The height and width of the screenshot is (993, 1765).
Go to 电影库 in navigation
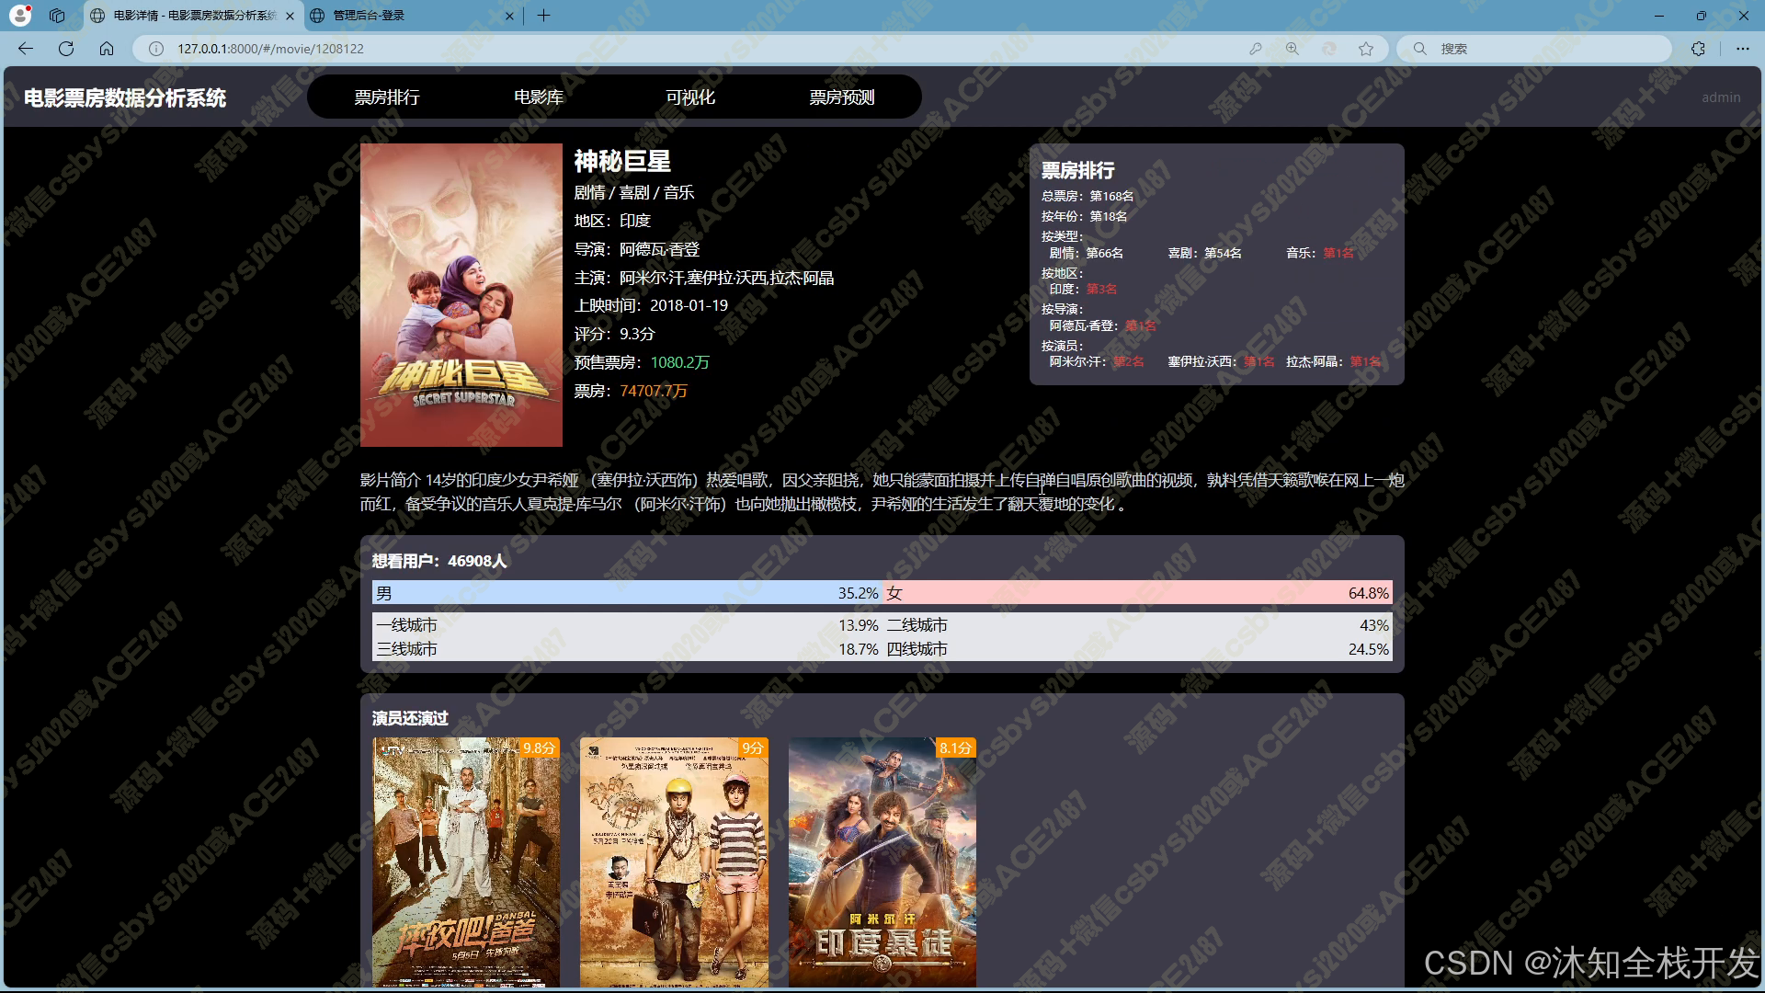[539, 97]
